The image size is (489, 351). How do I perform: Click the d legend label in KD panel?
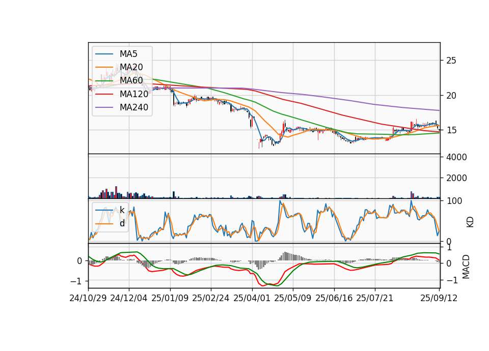pyautogui.click(x=122, y=223)
